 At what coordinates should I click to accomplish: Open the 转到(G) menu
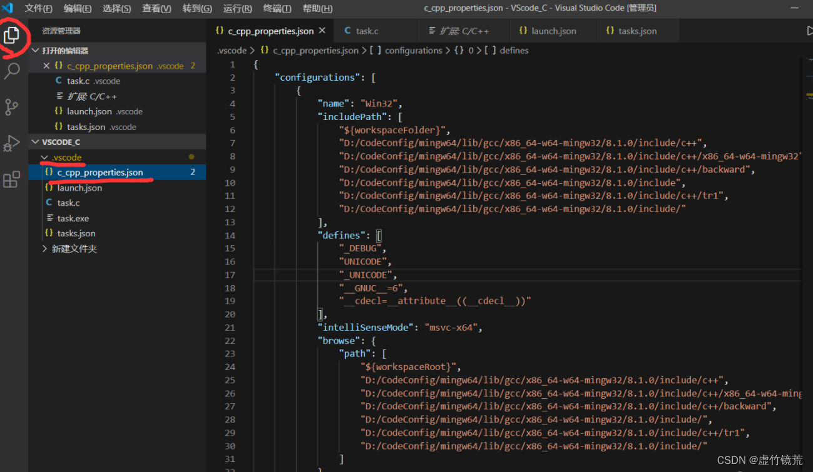pos(197,8)
